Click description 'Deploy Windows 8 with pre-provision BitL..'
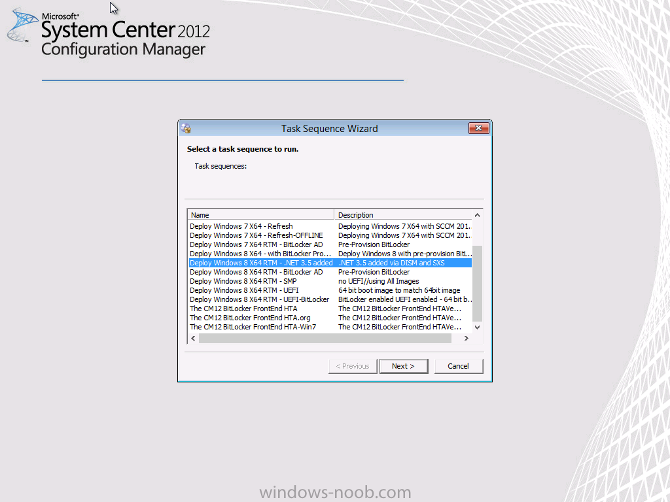Image resolution: width=670 pixels, height=502 pixels. [x=405, y=254]
